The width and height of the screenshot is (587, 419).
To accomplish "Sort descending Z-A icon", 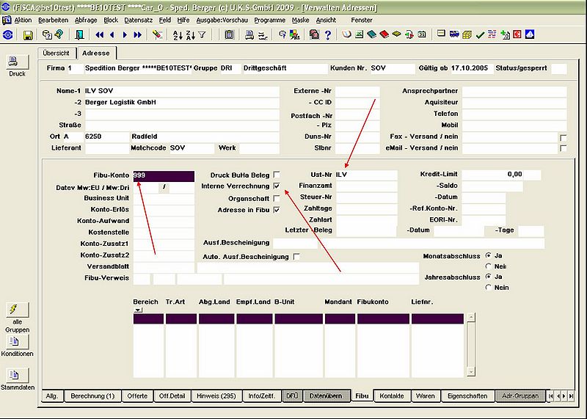I will (190, 34).
